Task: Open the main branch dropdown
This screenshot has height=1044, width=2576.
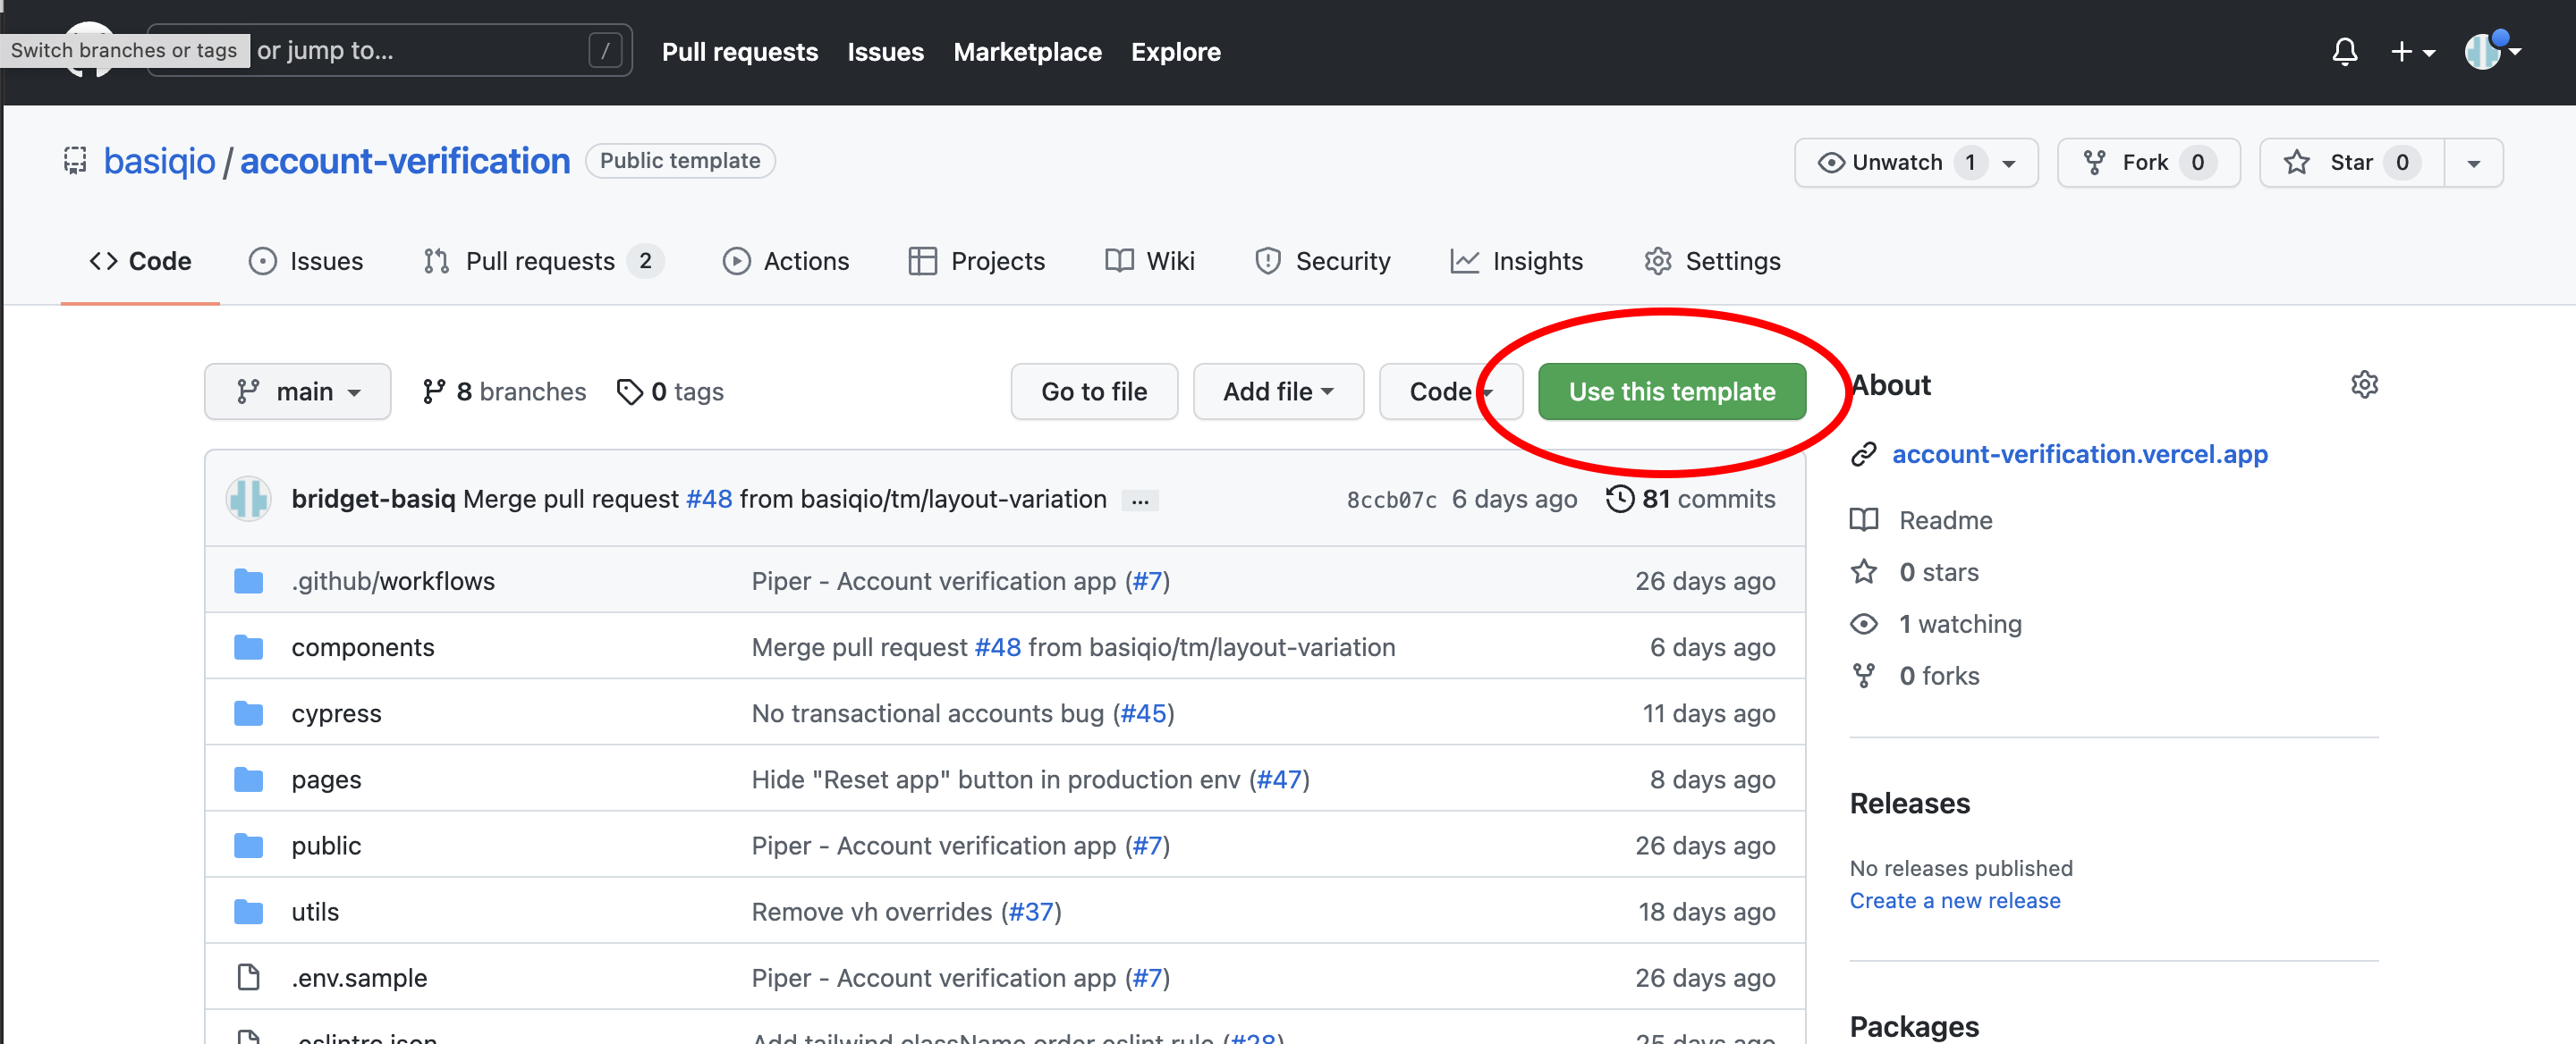Action: (297, 391)
